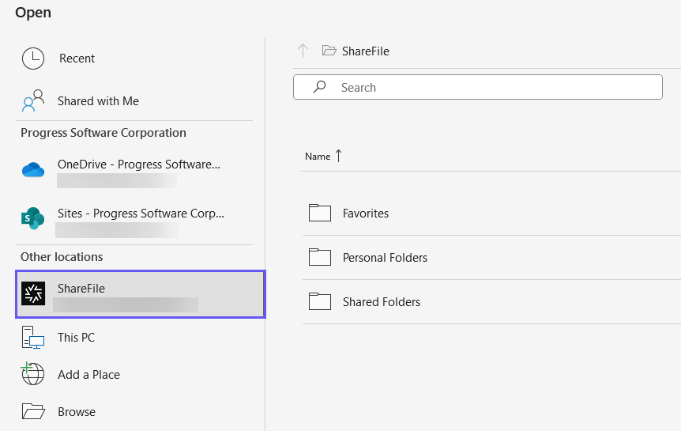Viewport: 681px width, 431px height.
Task: Click Browse to open file dialog
Action: pyautogui.click(x=77, y=412)
